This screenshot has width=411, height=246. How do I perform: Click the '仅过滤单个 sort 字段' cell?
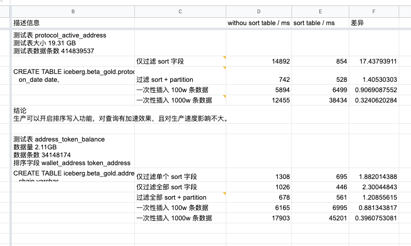tap(180, 176)
